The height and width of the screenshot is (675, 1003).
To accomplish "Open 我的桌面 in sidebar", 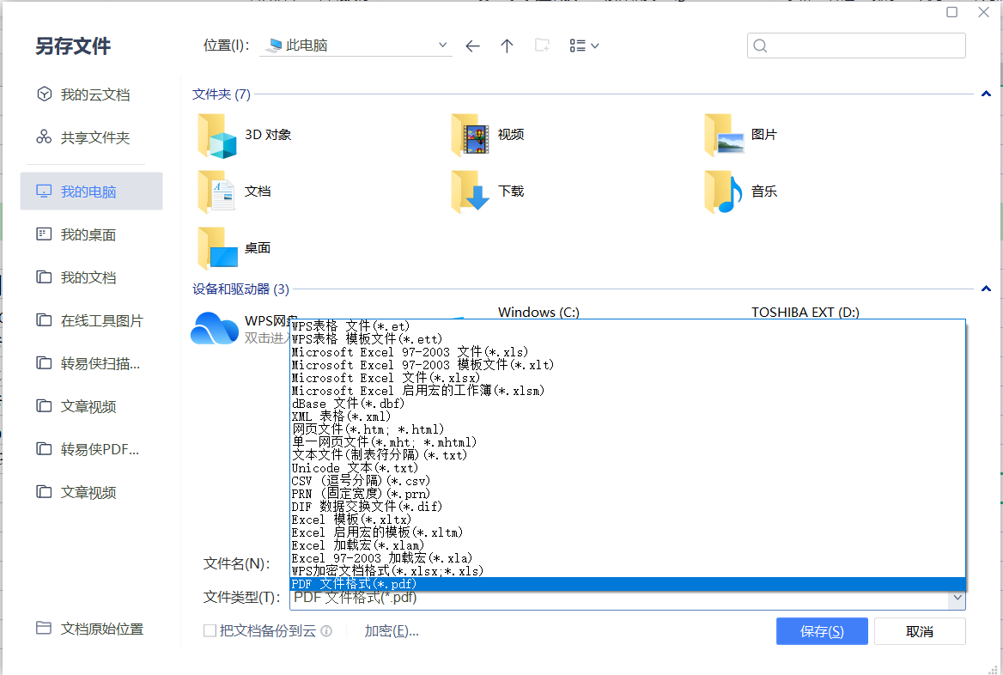I will [92, 234].
